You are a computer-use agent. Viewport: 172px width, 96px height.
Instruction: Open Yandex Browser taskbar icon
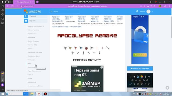pos(39,94)
